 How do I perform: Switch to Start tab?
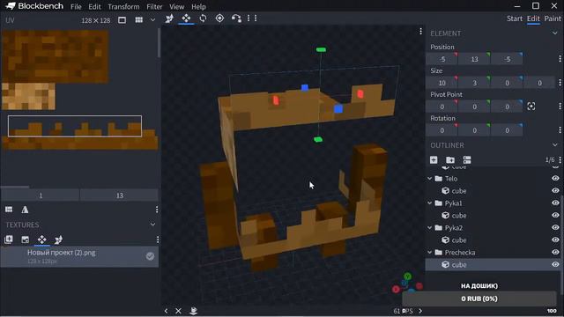(x=515, y=18)
